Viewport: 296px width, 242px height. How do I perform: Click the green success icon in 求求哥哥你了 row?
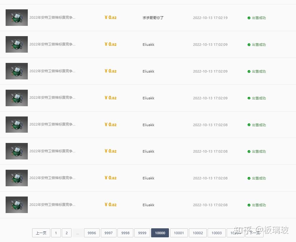249,18
